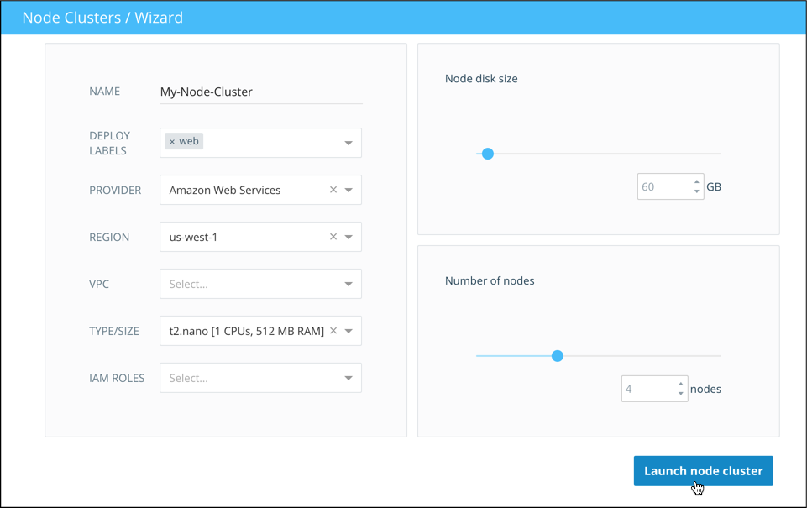The image size is (807, 508).
Task: Click the number of nodes input box
Action: (x=647, y=389)
